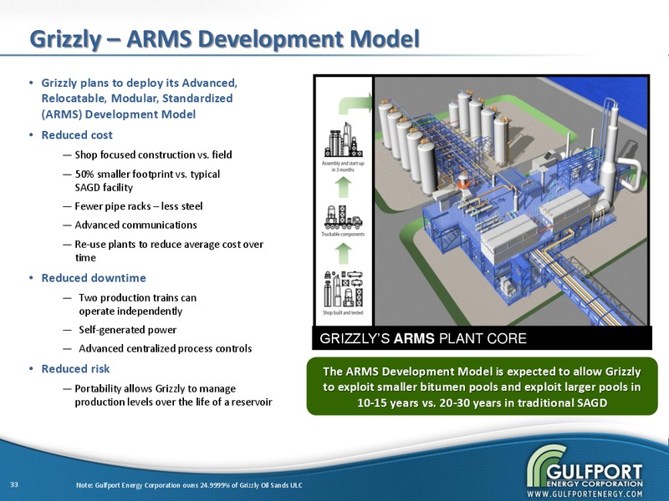This screenshot has height=501, width=669.
Task: Click the green box about the ARMS Development Model
Action: tap(483, 387)
